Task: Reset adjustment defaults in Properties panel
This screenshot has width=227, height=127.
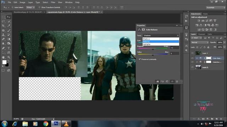Action: pyautogui.click(x=167, y=81)
